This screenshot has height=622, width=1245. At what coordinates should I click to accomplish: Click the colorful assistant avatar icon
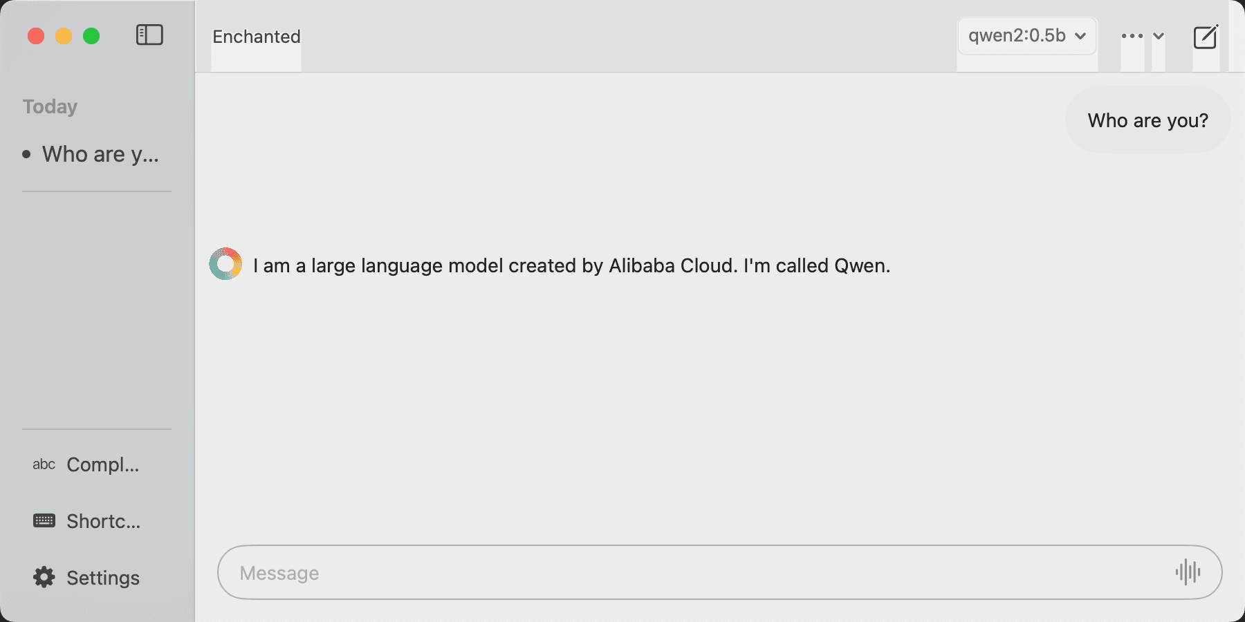[225, 264]
